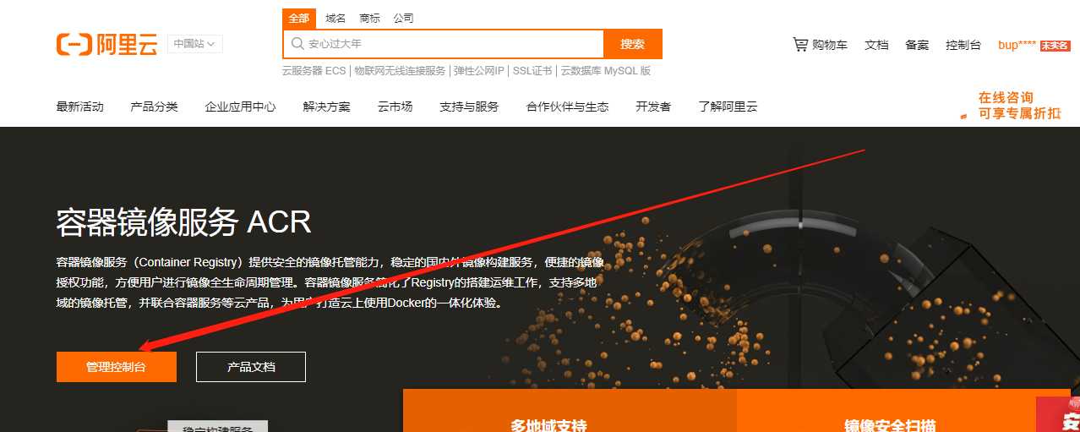Open the 云服务器 ECS suggestion link
This screenshot has width=1080, height=432.
point(314,71)
